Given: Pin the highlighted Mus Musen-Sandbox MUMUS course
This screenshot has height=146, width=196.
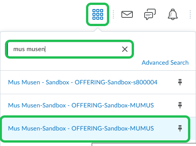Looking at the screenshot, I should tap(180, 128).
